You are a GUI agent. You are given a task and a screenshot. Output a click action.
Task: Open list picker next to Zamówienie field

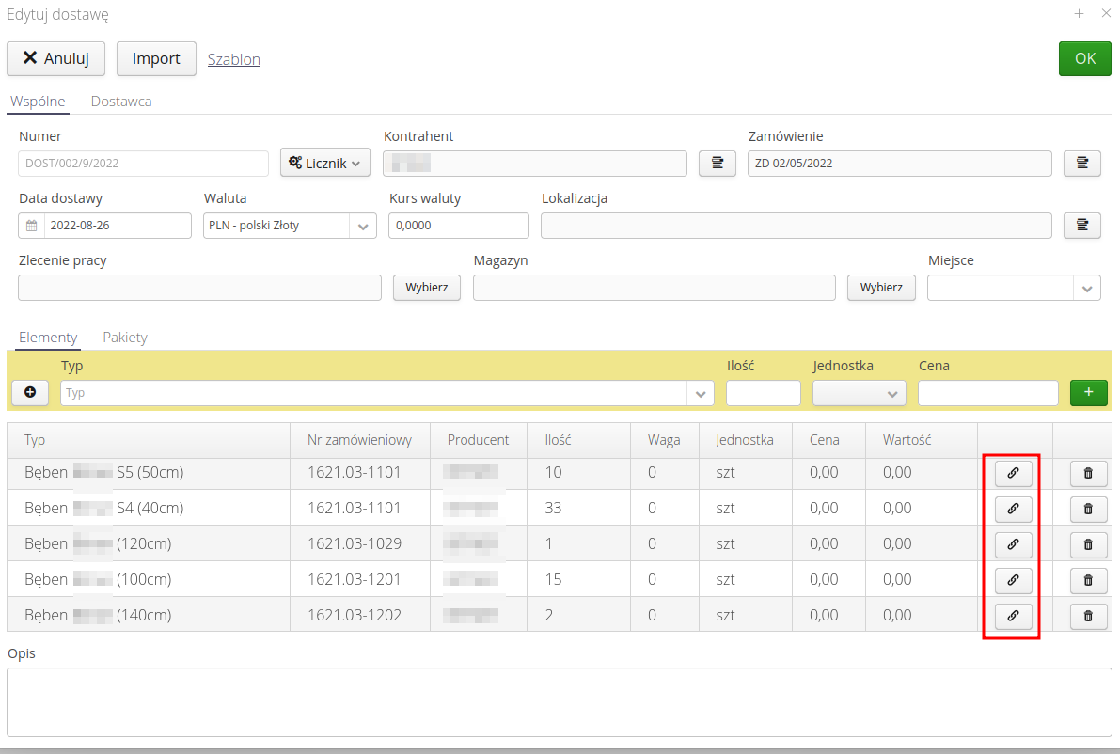pyautogui.click(x=1081, y=164)
